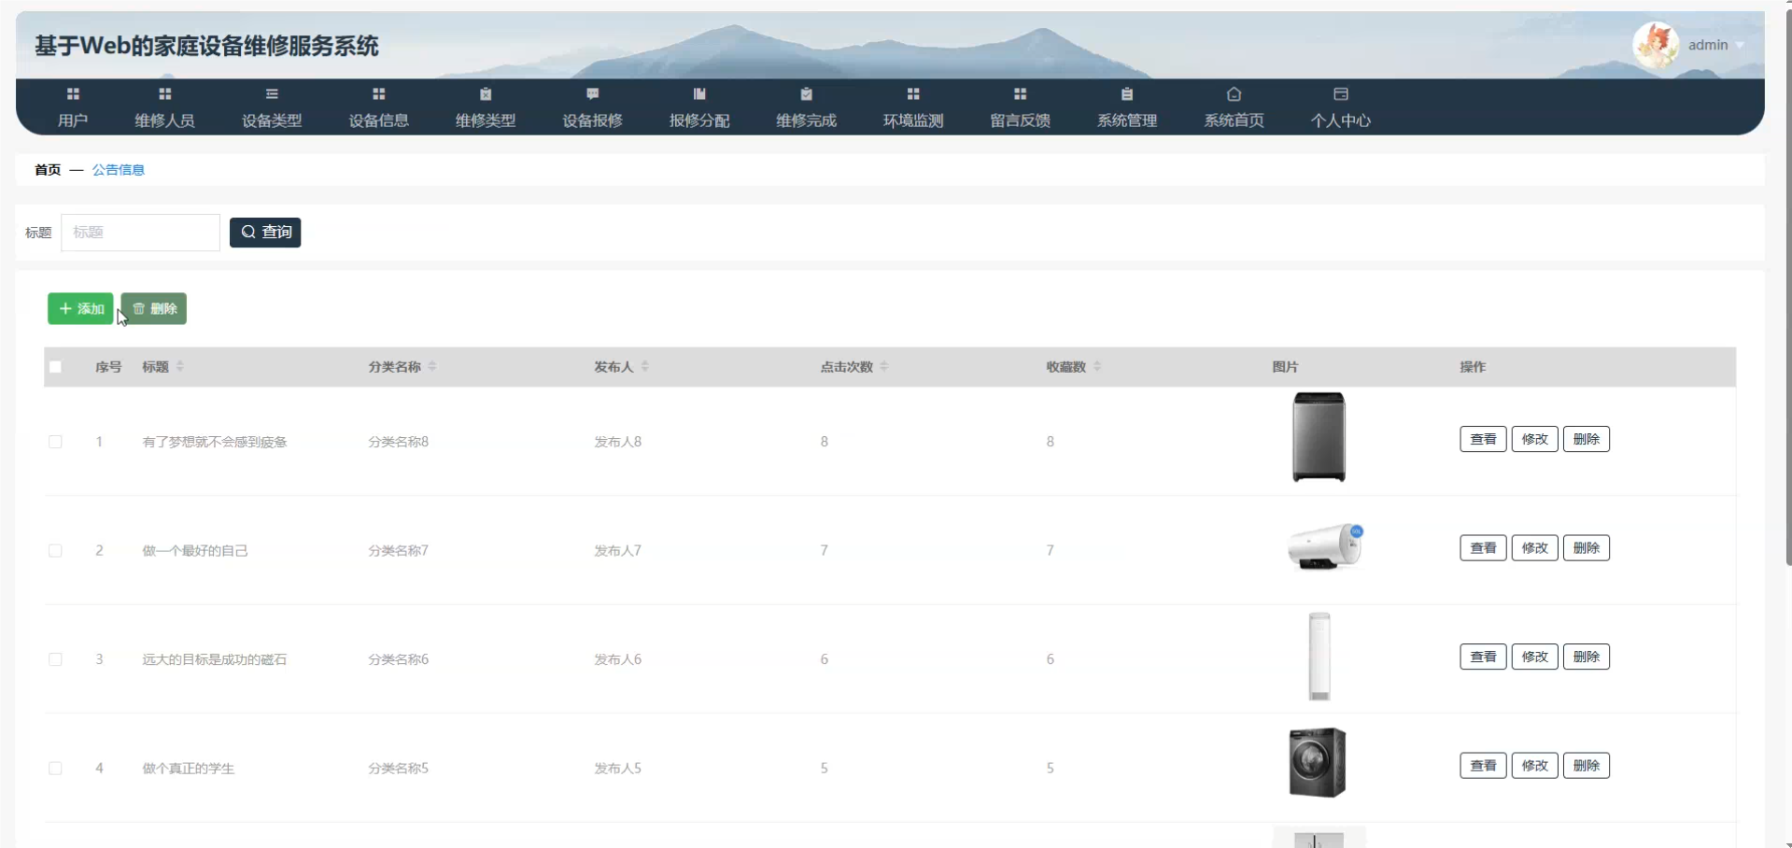Check the box for row 有了梦想就不会感到疲惫
Screen dimensions: 1792x848
pos(55,442)
